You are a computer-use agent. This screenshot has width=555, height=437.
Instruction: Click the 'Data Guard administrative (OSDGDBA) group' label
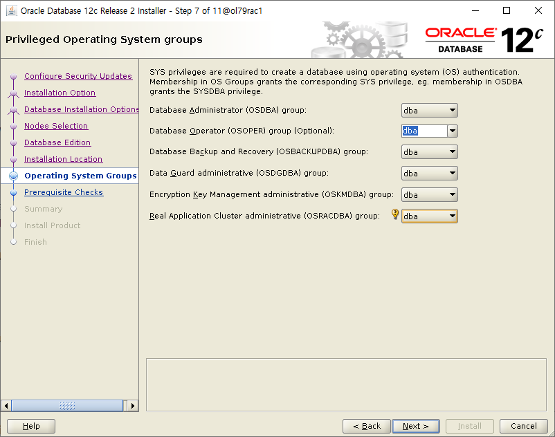(x=239, y=173)
